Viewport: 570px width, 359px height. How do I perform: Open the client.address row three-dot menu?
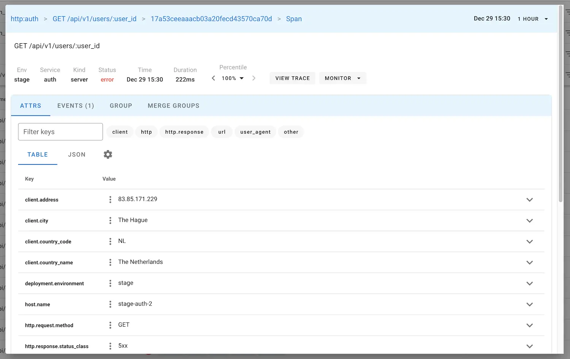(x=110, y=200)
